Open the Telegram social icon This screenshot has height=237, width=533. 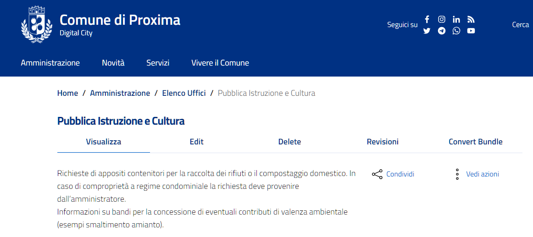(x=441, y=31)
